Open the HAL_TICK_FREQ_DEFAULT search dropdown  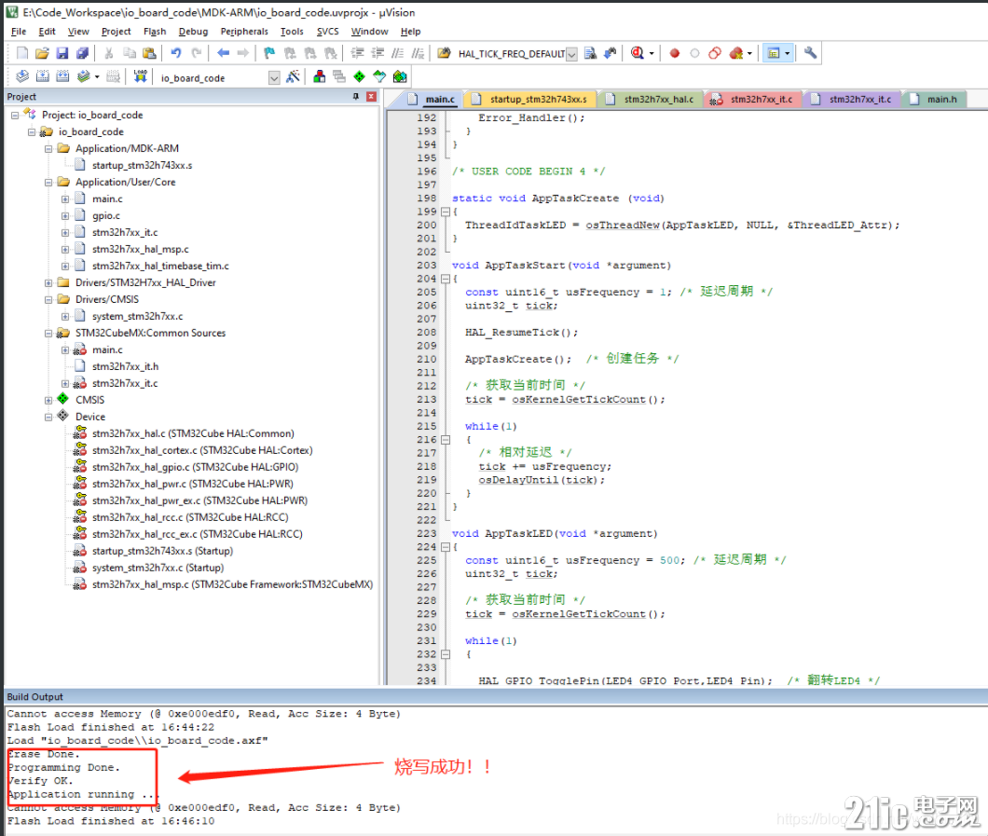[571, 54]
